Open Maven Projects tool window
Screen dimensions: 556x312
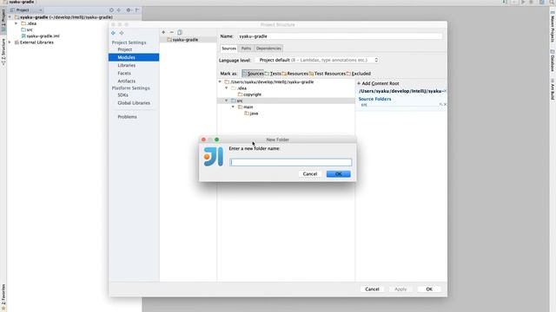[x=553, y=27]
